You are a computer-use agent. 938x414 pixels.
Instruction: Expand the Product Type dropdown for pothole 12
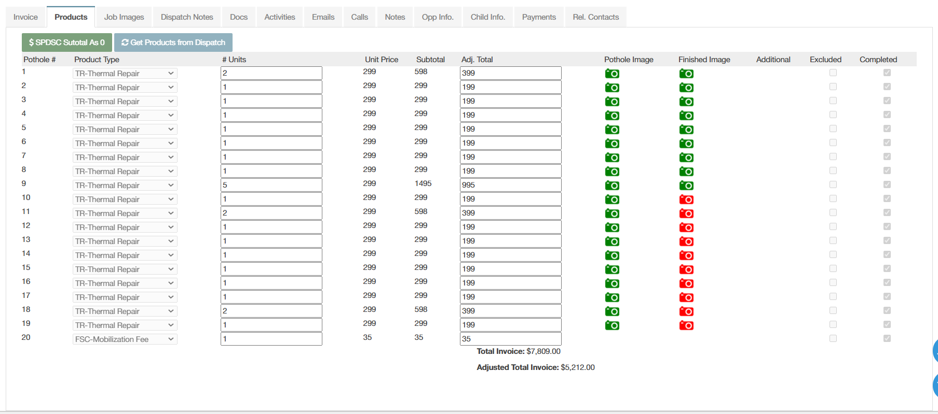(x=125, y=227)
